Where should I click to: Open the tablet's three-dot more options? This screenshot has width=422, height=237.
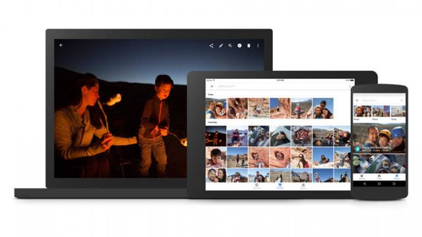(349, 86)
